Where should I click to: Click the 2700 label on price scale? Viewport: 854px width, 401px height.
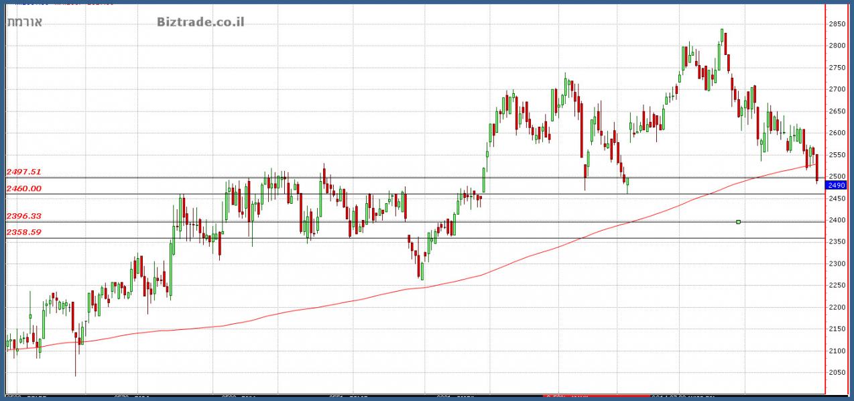837,89
